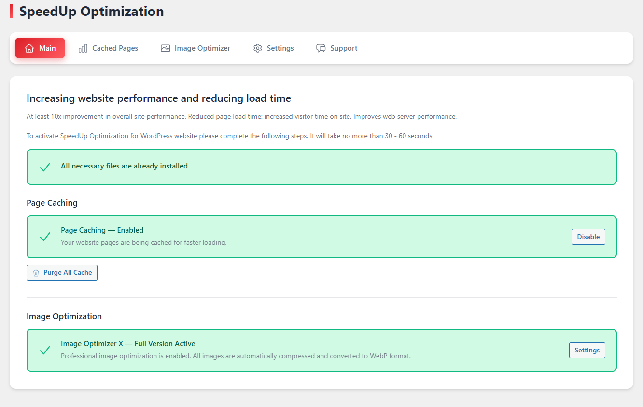Click checkmark icon in Page Caching Enabled box

[x=45, y=237]
